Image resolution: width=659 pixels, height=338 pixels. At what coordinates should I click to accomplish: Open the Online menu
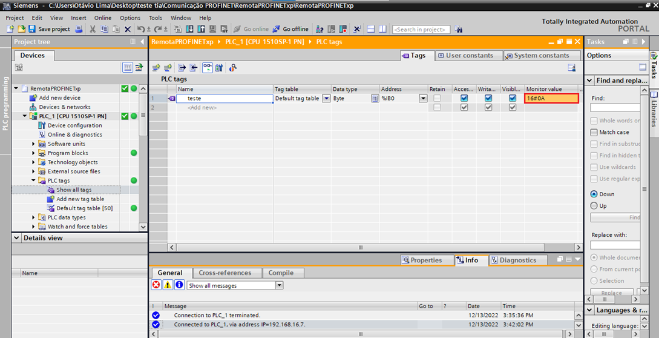[x=103, y=18]
